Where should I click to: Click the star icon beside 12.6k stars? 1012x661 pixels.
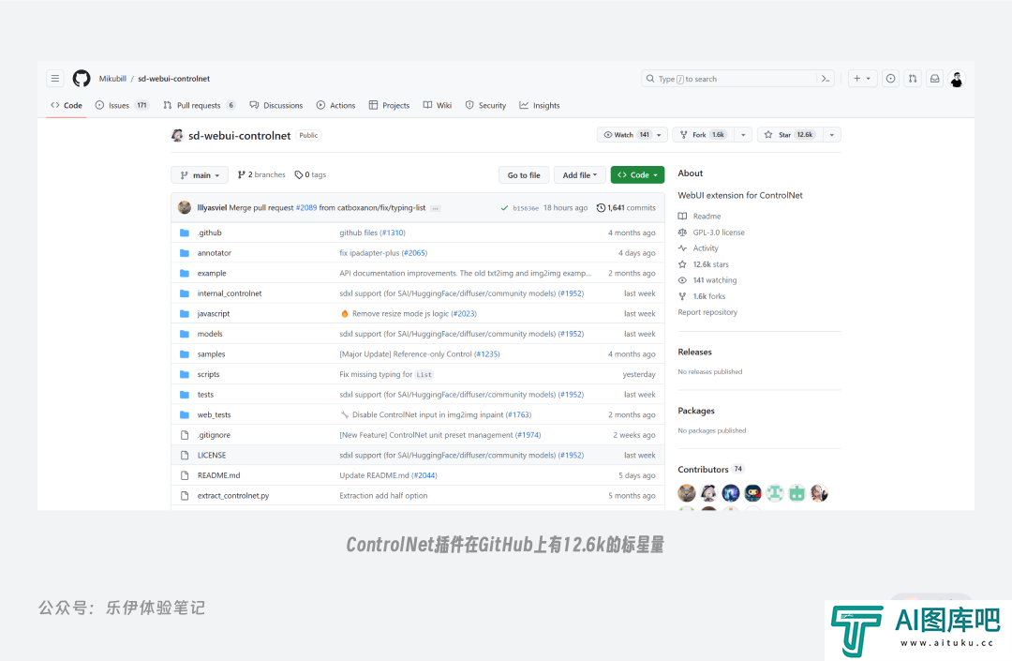coord(682,264)
